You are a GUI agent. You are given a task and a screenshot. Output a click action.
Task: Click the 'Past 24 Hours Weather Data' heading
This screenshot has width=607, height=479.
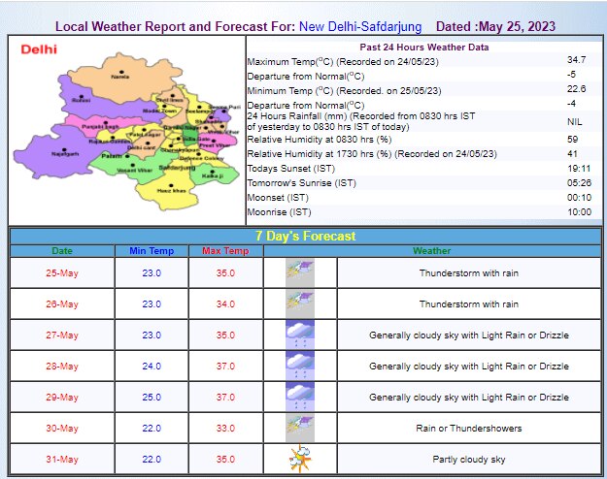[424, 48]
